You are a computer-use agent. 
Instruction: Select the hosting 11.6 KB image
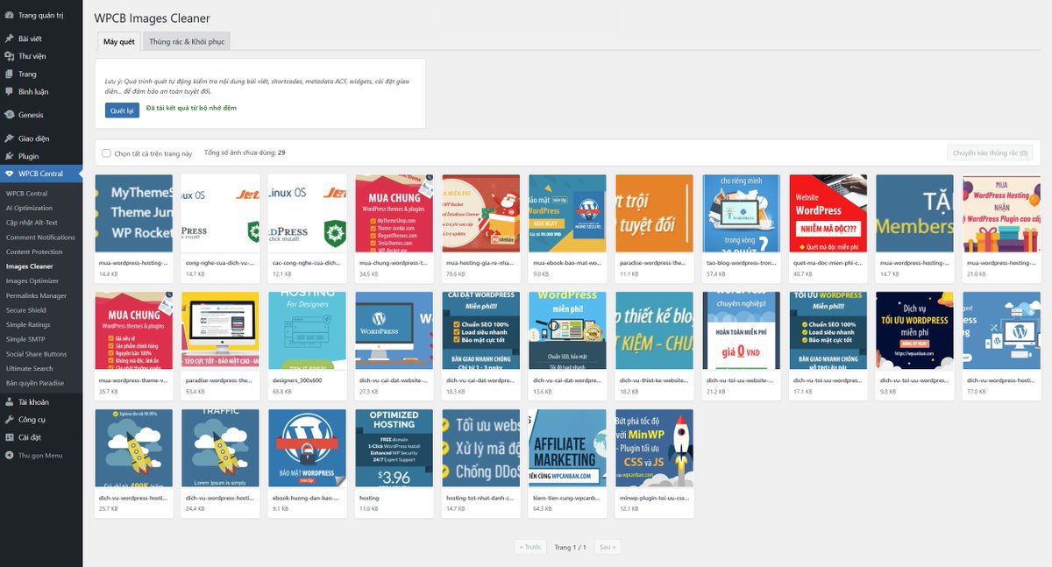click(x=394, y=448)
